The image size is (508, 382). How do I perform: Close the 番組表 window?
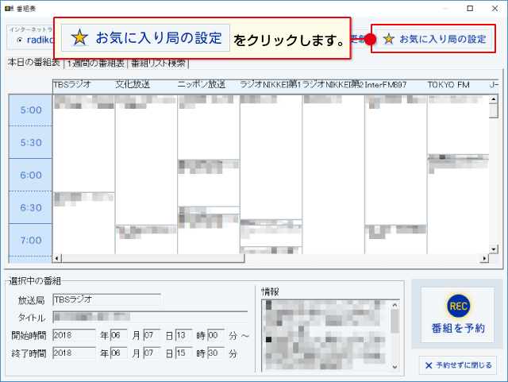(495, 9)
